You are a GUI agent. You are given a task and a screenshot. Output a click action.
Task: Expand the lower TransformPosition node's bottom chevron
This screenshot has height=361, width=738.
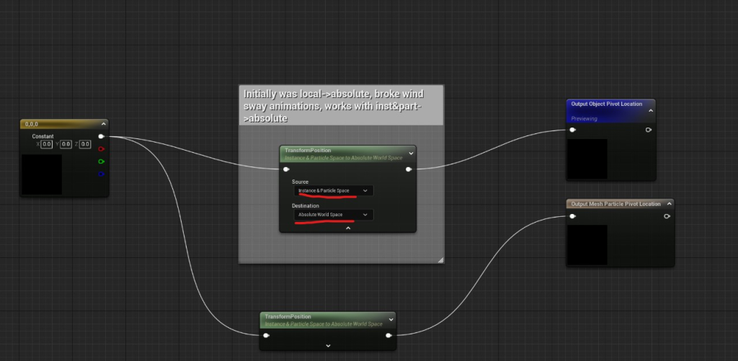(328, 346)
